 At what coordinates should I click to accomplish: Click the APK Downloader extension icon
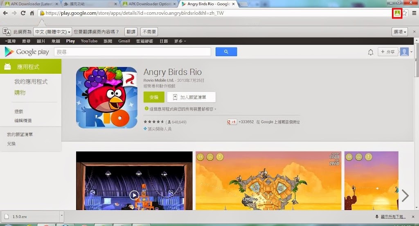click(x=397, y=13)
